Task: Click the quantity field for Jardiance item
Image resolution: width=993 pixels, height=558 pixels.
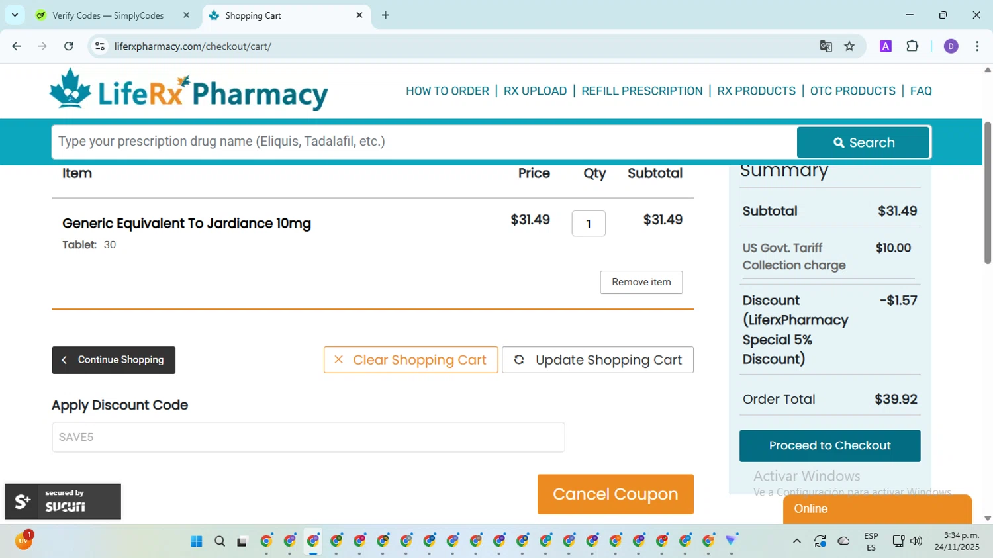Action: 589,224
